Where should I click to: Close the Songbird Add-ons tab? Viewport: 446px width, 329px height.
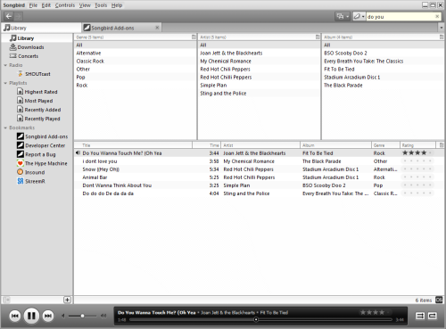[x=157, y=28]
